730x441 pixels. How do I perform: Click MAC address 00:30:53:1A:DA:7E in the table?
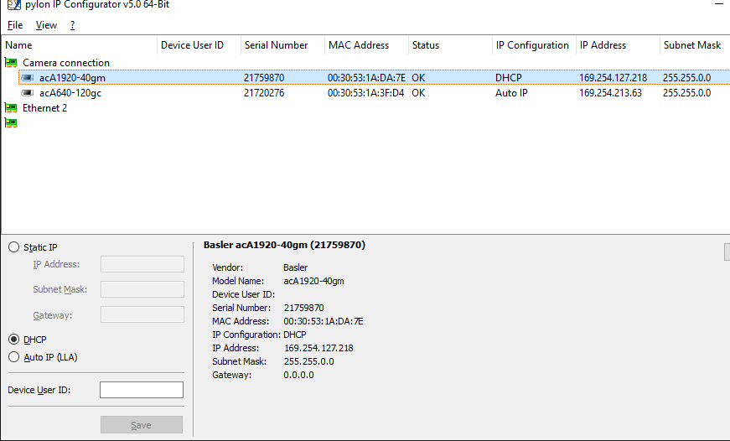click(366, 78)
